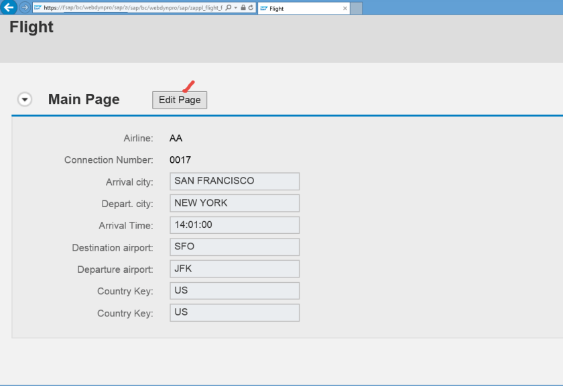Viewport: 563px width, 386px height.
Task: Click the Departure airport field JFK
Action: coord(234,269)
